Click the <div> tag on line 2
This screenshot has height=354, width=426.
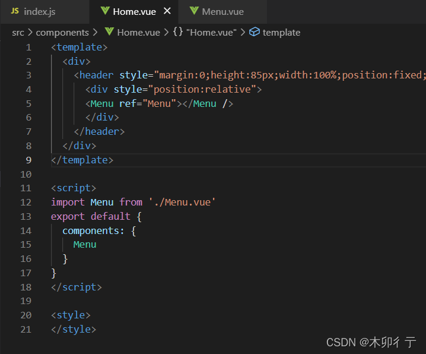point(77,62)
